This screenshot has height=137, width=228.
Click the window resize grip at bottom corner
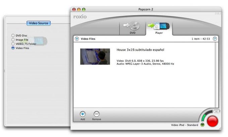(220, 128)
